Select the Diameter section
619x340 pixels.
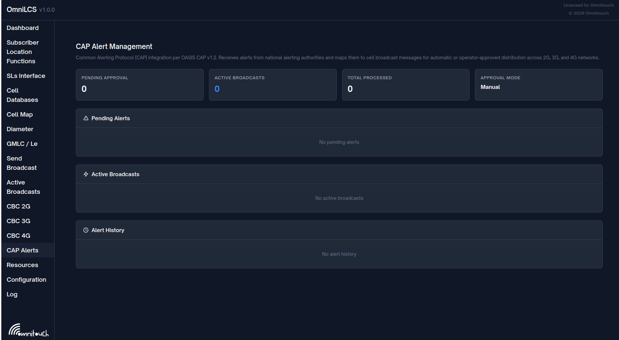pos(20,129)
